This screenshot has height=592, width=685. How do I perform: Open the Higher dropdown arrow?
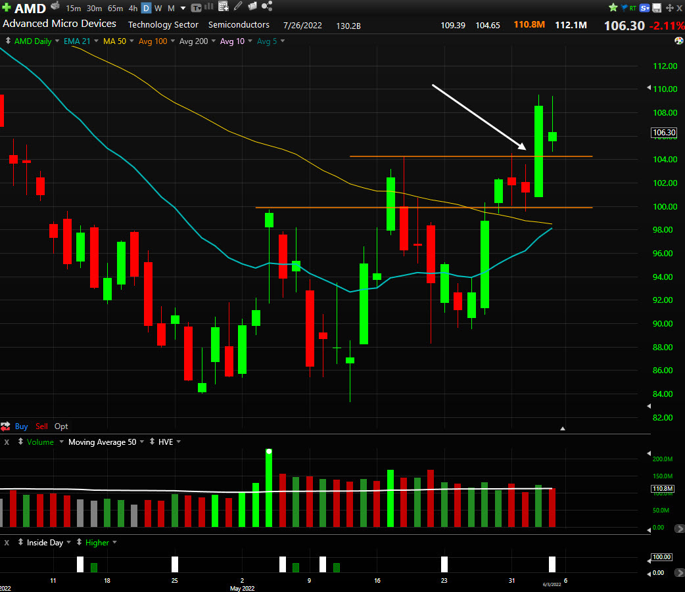114,542
